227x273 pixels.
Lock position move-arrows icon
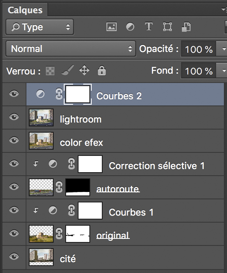84,70
